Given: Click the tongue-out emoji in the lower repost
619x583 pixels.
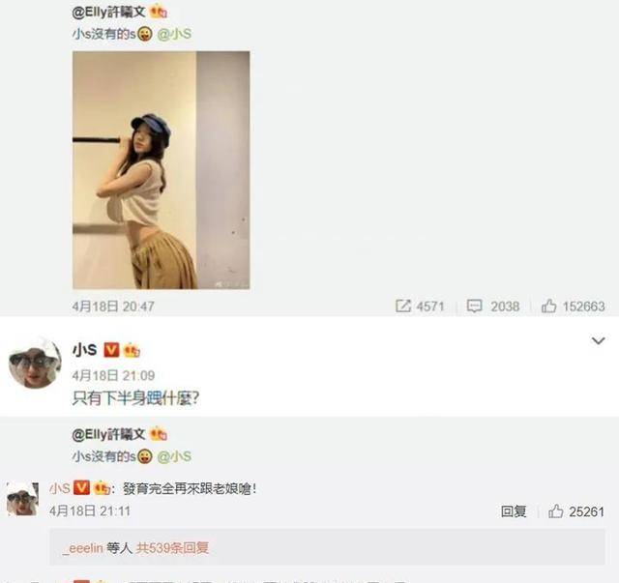Looking at the screenshot, I should [145, 456].
